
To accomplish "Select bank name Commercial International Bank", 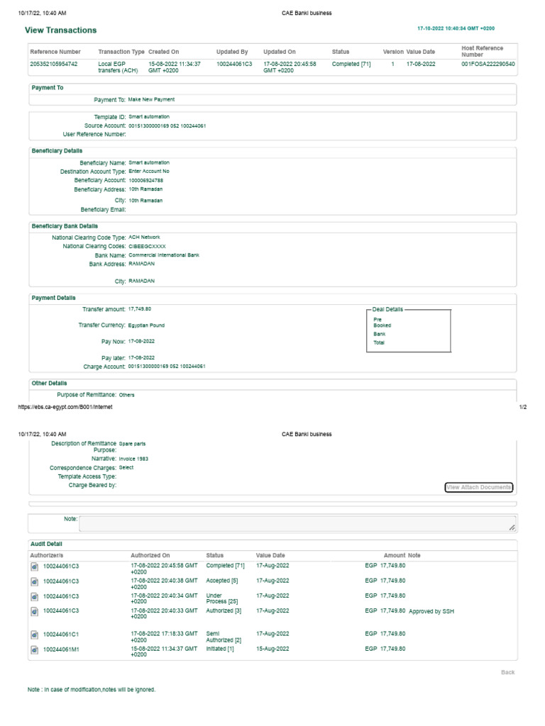I will pos(164,255).
